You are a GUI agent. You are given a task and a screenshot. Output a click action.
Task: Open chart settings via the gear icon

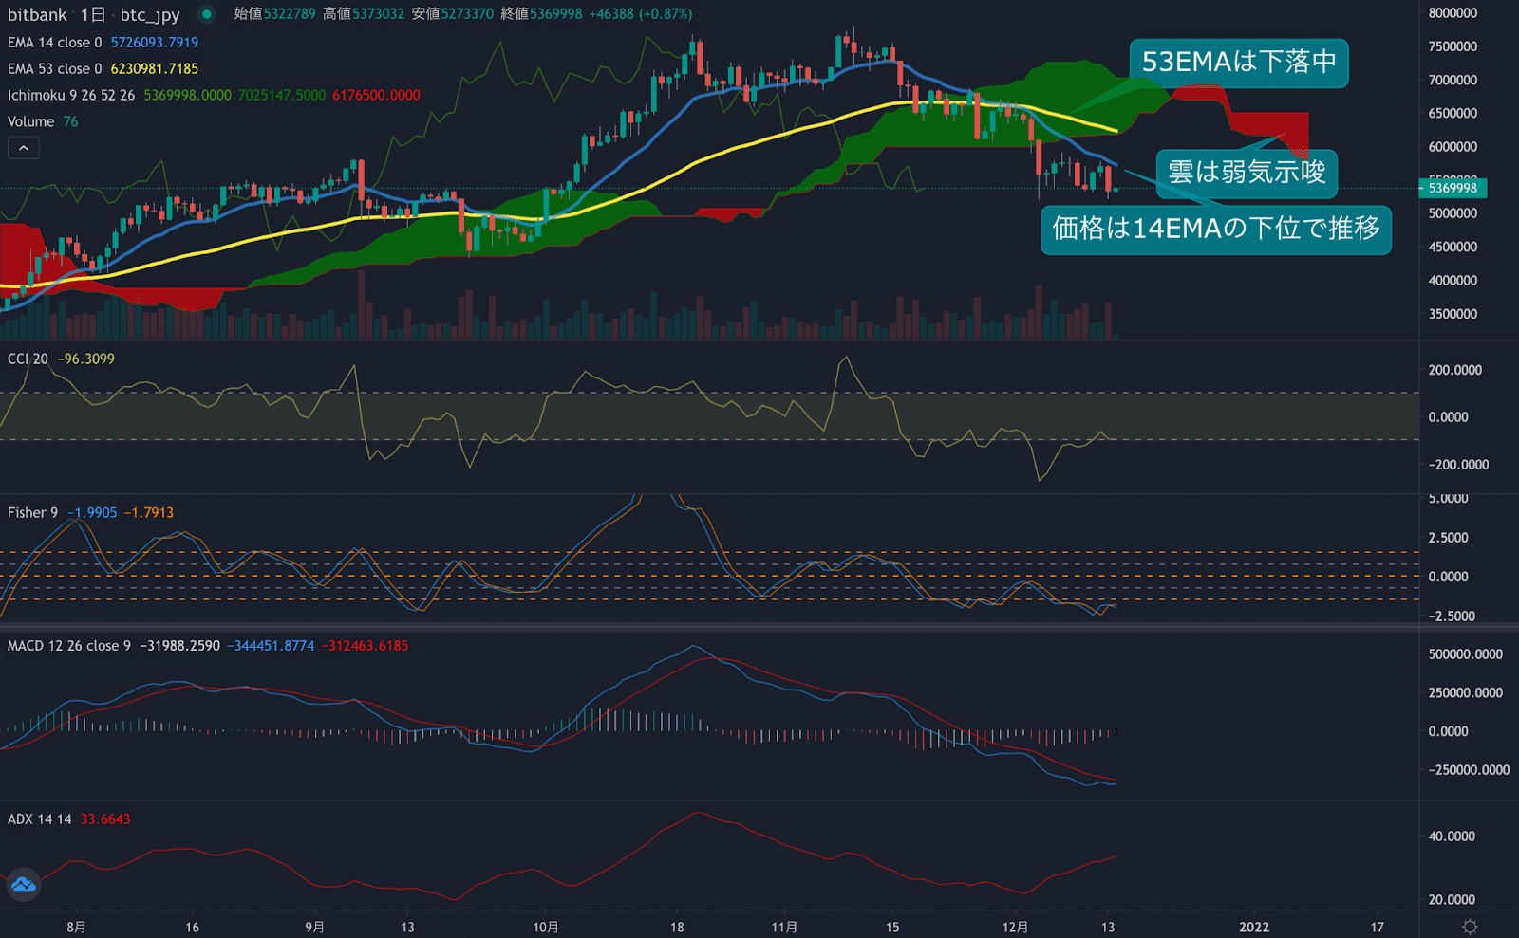click(1470, 927)
